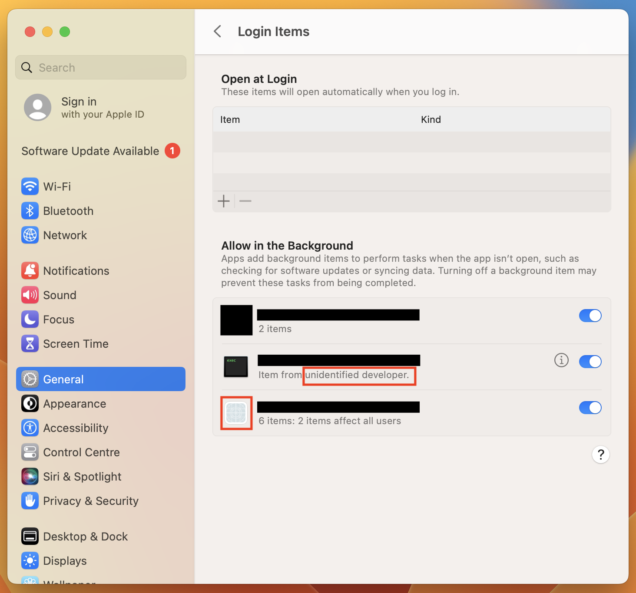Click the Search field
The width and height of the screenshot is (636, 593).
click(101, 68)
